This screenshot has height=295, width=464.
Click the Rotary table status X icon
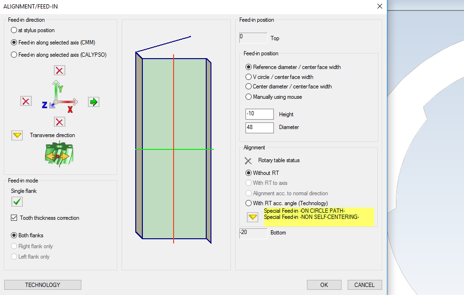[x=248, y=161]
